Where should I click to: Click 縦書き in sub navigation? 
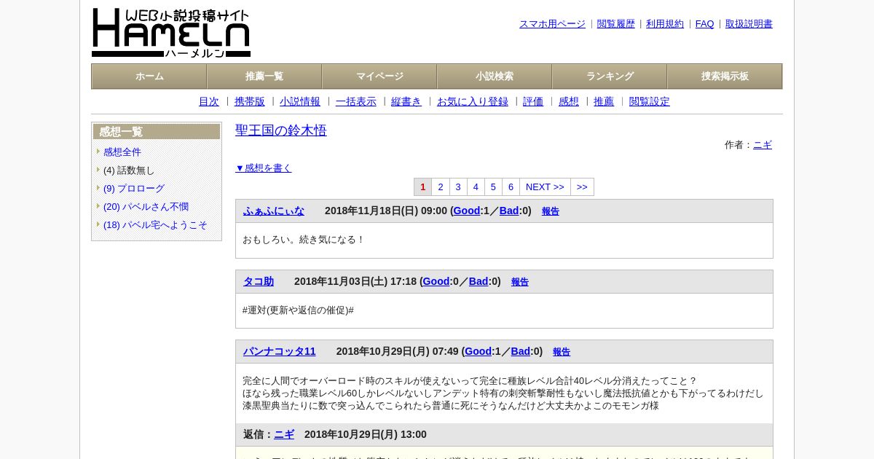click(406, 102)
